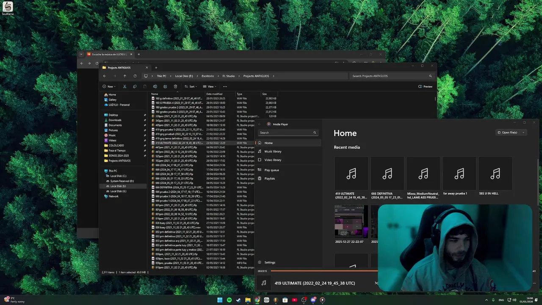Open a new File Explorer tab
The height and width of the screenshot is (305, 542).
coord(156,67)
